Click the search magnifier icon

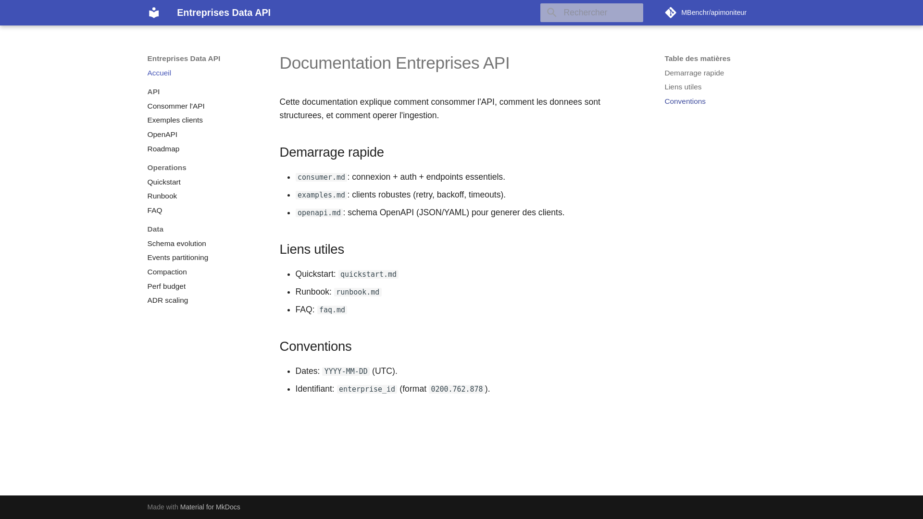(551, 12)
